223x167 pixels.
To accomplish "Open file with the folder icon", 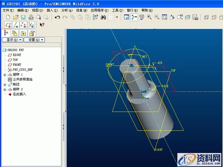I will click(16, 17).
